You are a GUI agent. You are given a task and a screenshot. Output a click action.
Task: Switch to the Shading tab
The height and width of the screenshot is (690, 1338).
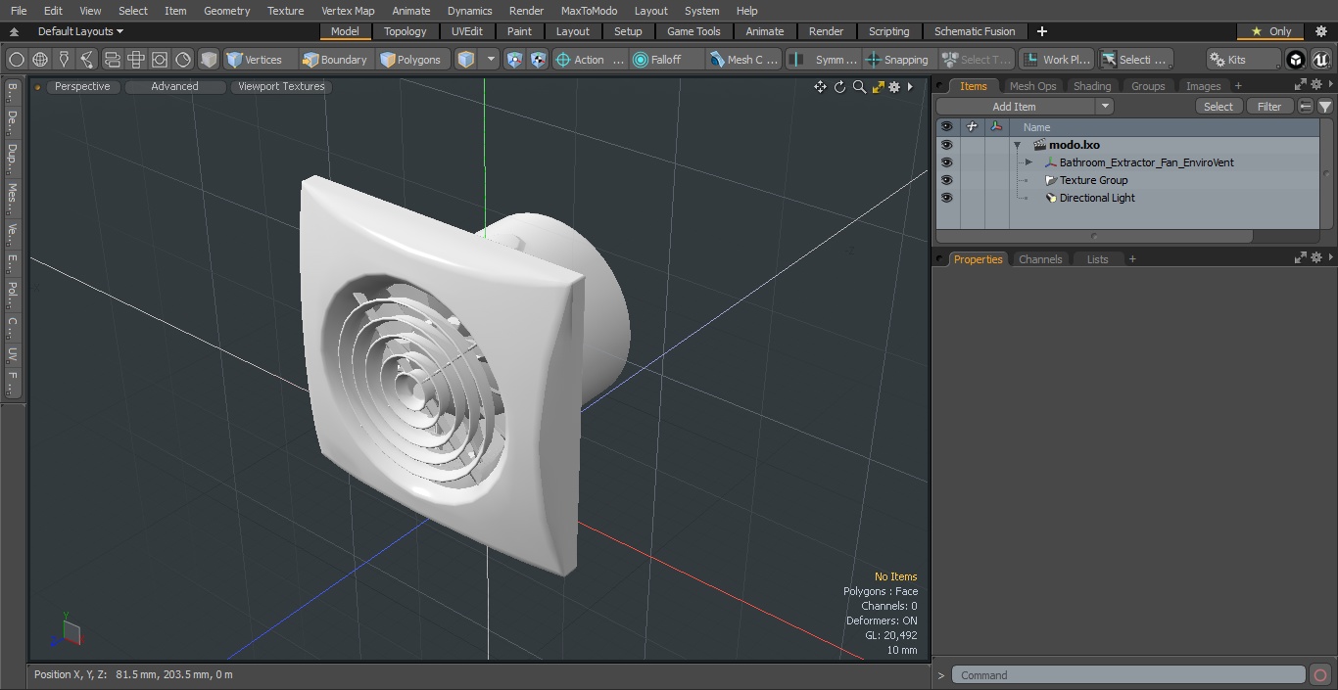click(1092, 86)
